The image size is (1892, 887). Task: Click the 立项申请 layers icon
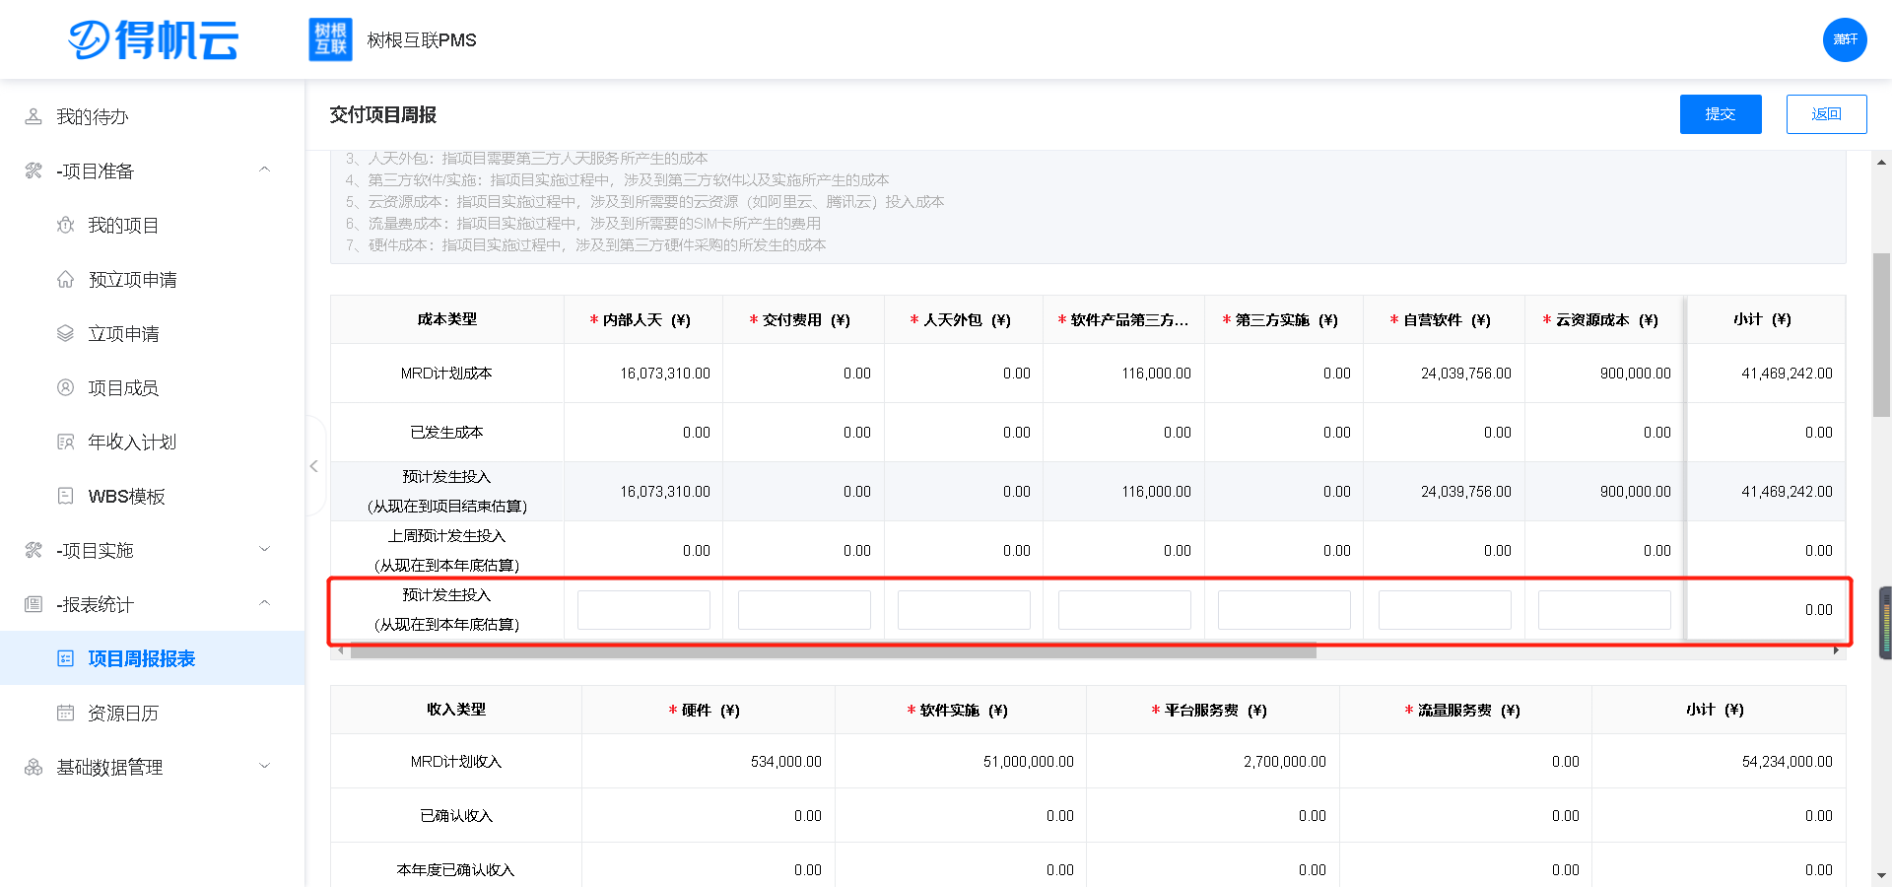pos(65,333)
